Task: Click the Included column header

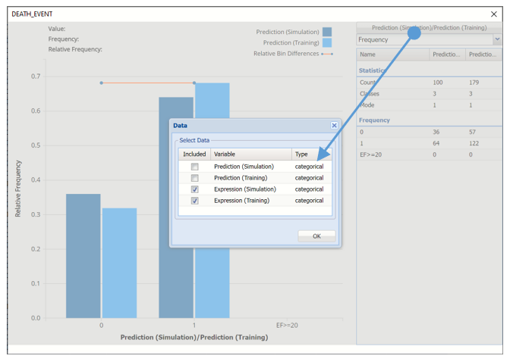Action: pos(194,154)
